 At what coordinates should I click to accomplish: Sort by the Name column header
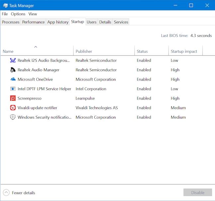tap(37, 51)
